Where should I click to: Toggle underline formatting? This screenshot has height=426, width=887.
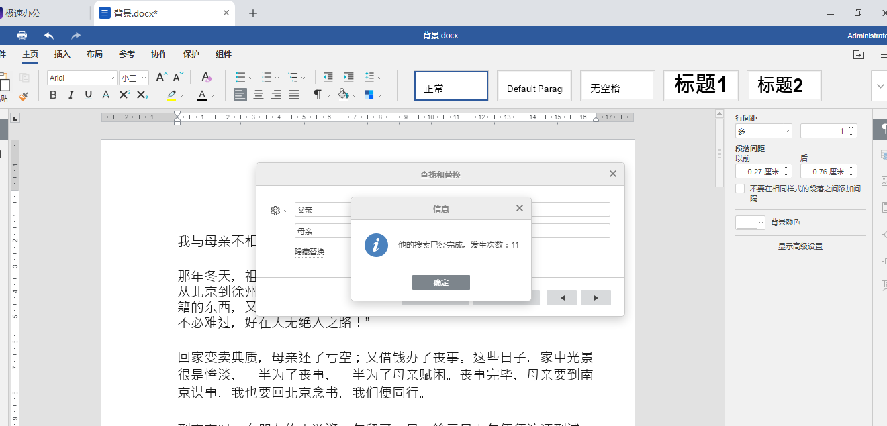tap(89, 95)
